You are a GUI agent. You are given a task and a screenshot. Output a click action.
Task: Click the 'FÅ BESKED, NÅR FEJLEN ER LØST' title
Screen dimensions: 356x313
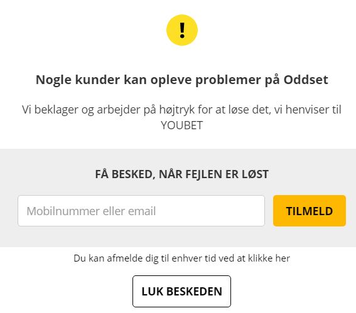click(181, 174)
